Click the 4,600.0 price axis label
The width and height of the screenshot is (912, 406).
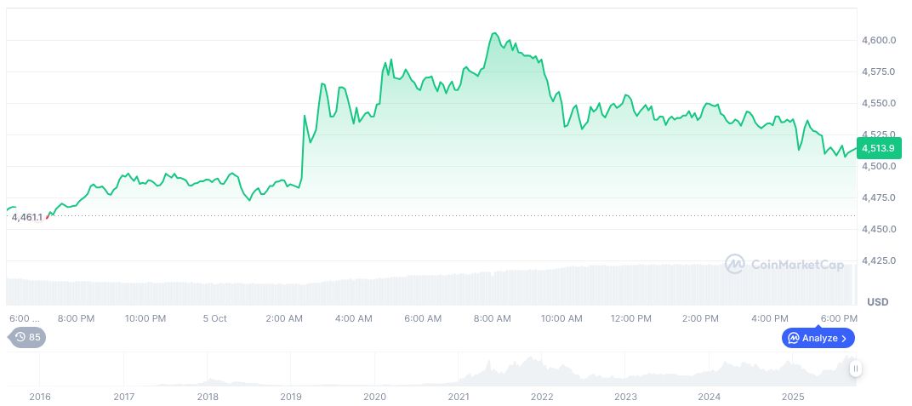point(877,40)
